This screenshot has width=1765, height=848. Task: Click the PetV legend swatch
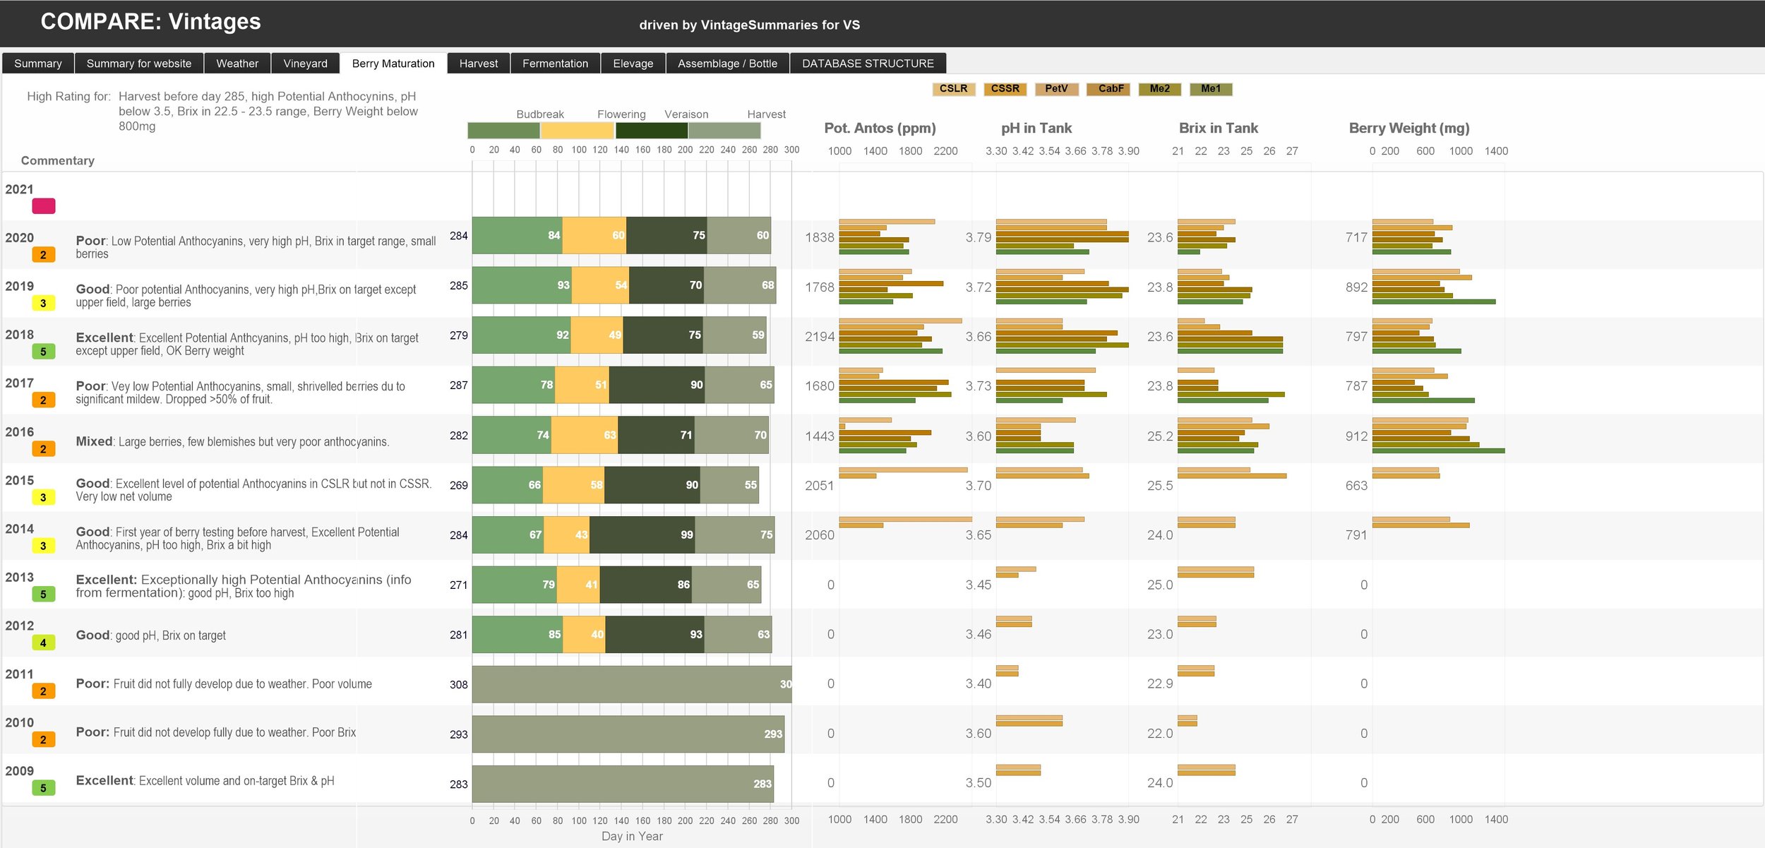point(1057,89)
